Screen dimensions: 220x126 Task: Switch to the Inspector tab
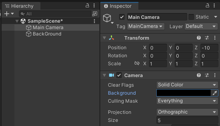tap(119, 6)
